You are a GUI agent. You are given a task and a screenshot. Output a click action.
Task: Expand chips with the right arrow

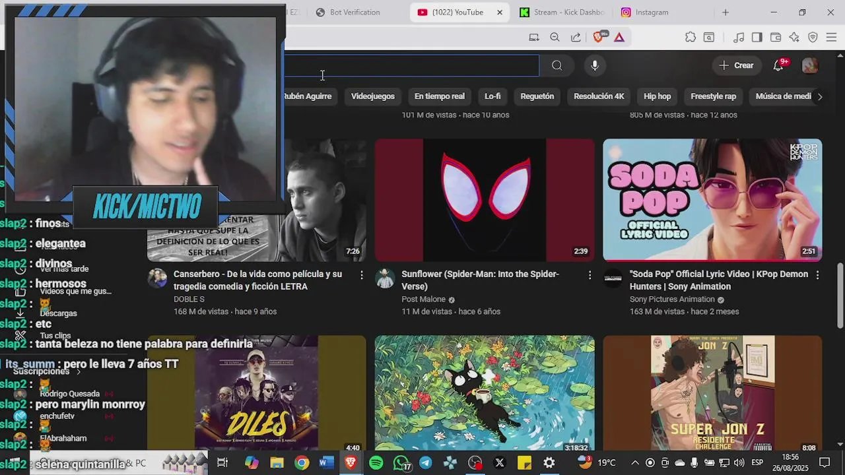click(x=820, y=96)
